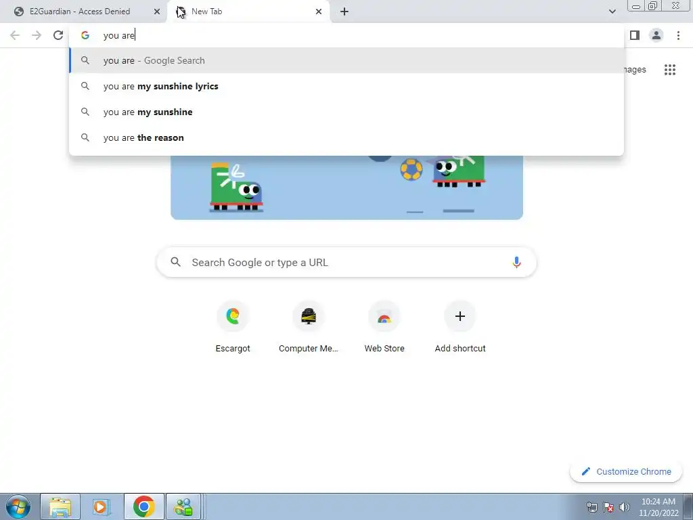The image size is (693, 520).
Task: Close the New Tab tab
Action: tap(319, 12)
